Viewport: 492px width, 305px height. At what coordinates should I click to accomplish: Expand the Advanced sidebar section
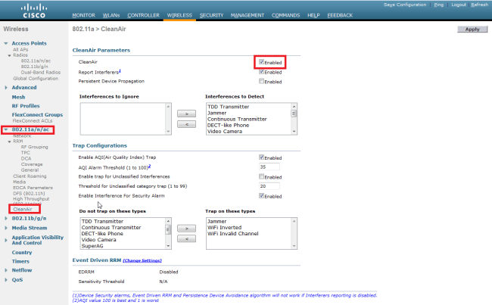tap(5, 87)
